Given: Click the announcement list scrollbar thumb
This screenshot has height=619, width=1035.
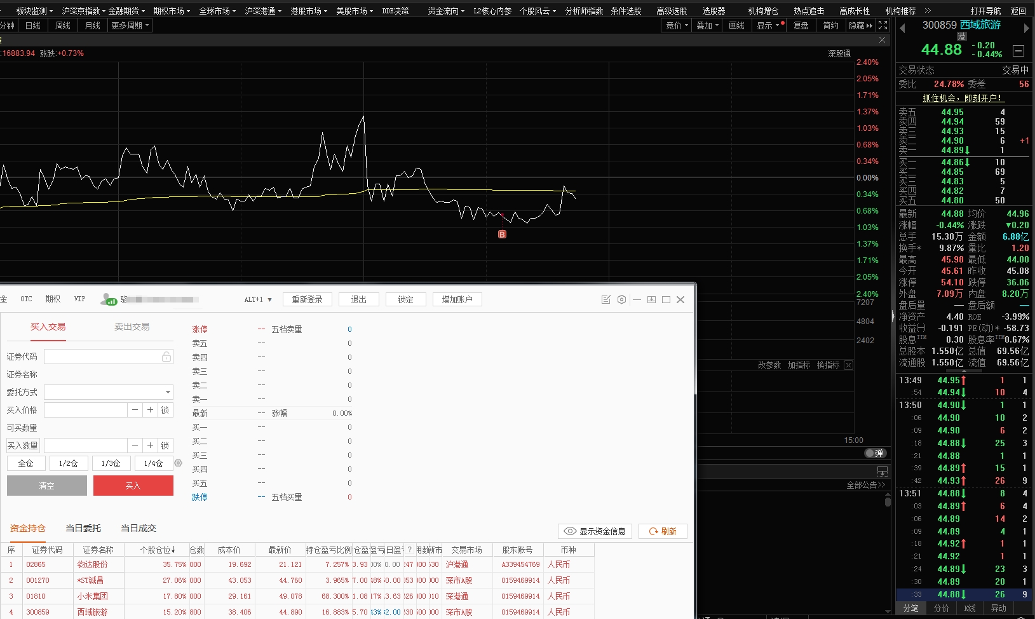Looking at the screenshot, I should click(888, 501).
